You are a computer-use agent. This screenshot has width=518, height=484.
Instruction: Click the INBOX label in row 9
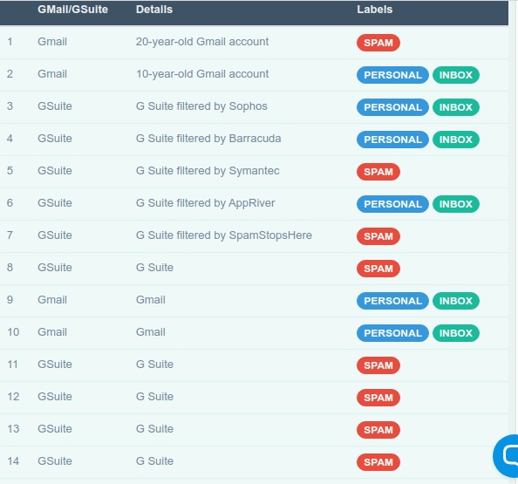tap(455, 301)
